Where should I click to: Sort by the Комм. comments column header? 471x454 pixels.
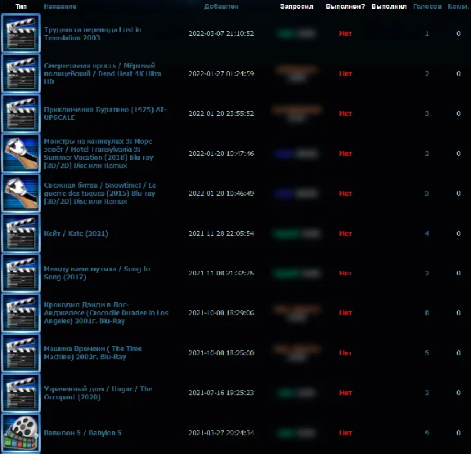pyautogui.click(x=458, y=7)
